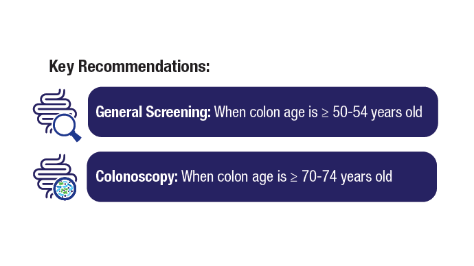This screenshot has height=266, width=474.
Task: Click "When colon age is" in colonoscopy banner
Action: point(234,177)
